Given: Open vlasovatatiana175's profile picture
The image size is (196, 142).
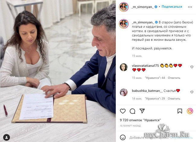Looking at the screenshot, I should point(124,67).
